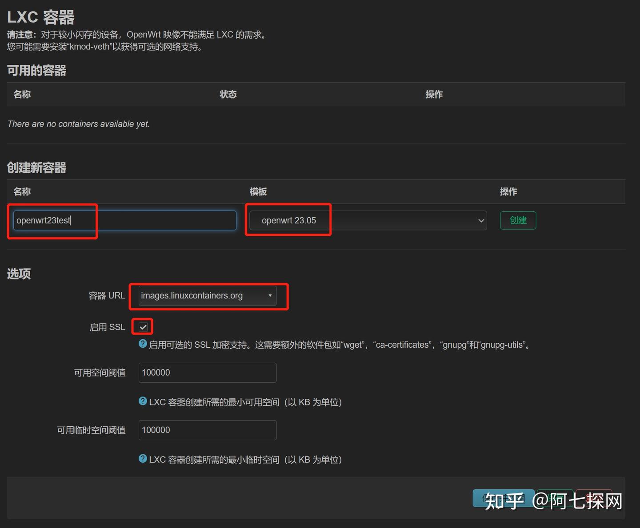
Task: Uncheck the 启用 SSL checkbox
Action: pyautogui.click(x=142, y=327)
